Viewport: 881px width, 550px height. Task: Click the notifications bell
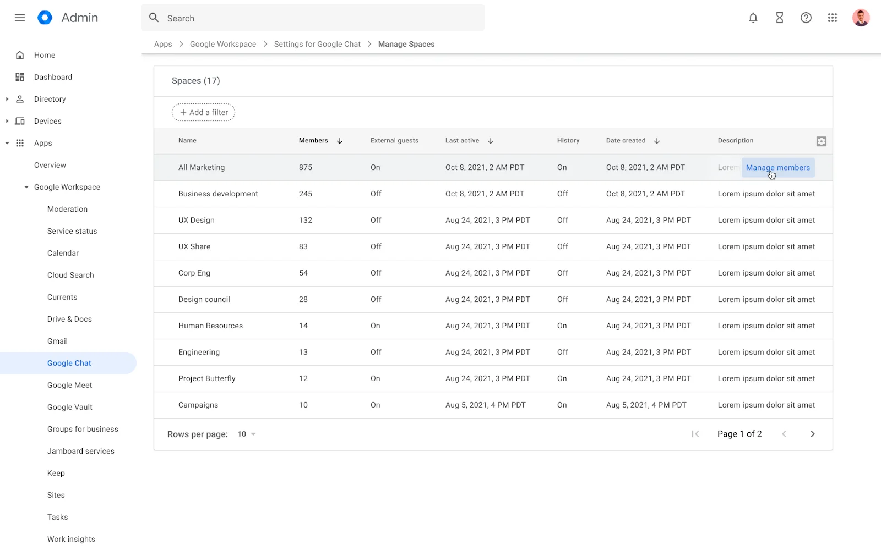(x=753, y=18)
